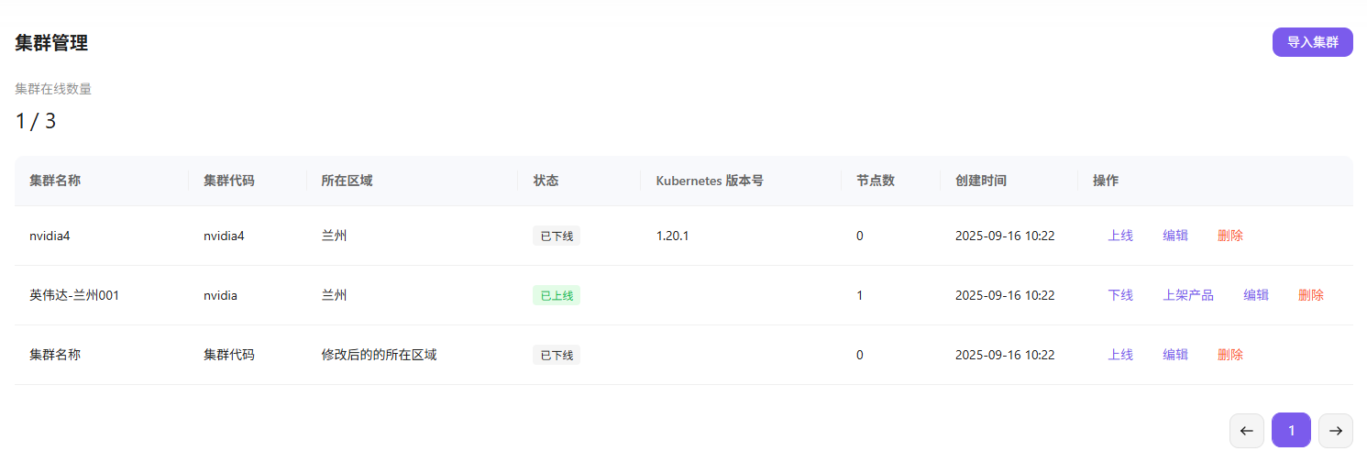Screen dimensions: 1367x451
Task: Select page 1 in pagination
Action: point(1291,431)
